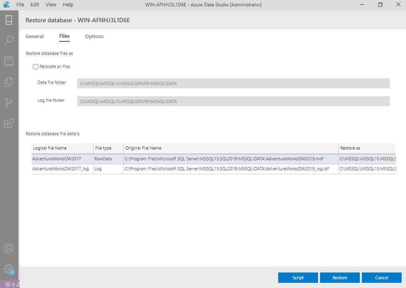This screenshot has width=406, height=288.
Task: Click the AdventureWorksDW2019_log.ldf original file path
Action: (x=231, y=169)
